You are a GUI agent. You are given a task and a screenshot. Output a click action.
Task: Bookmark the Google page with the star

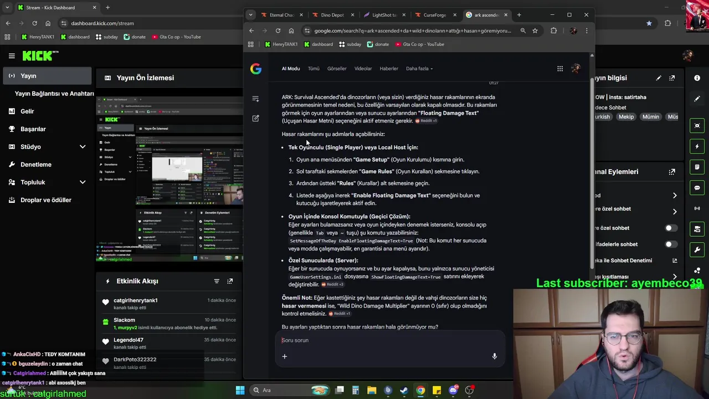pos(535,30)
